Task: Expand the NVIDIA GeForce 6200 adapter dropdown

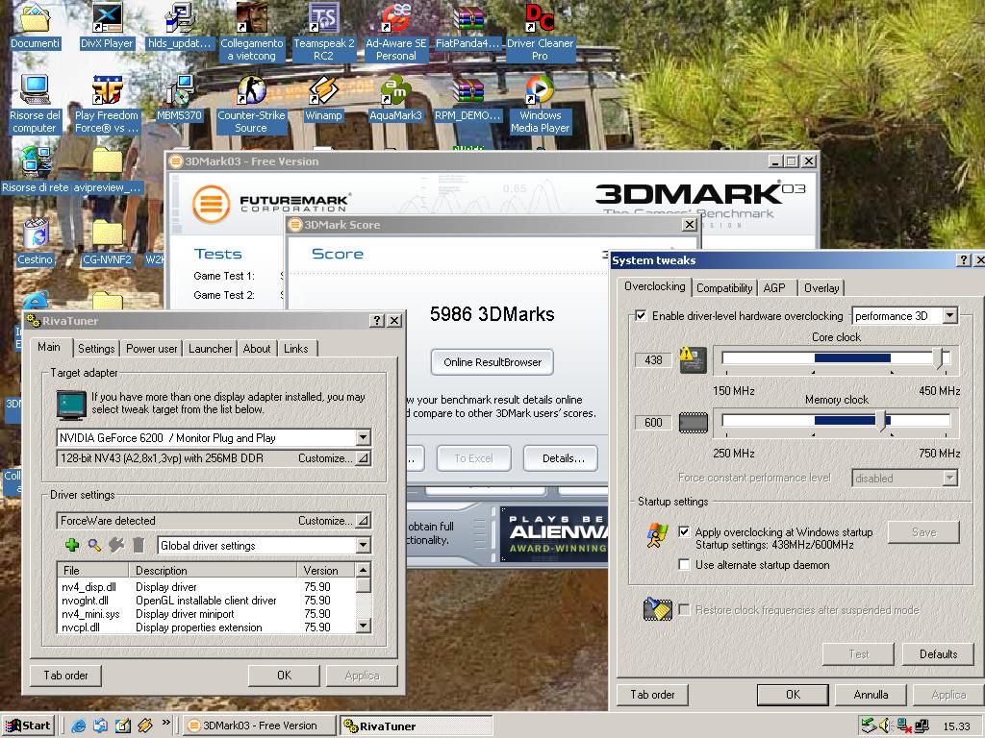Action: click(x=363, y=437)
